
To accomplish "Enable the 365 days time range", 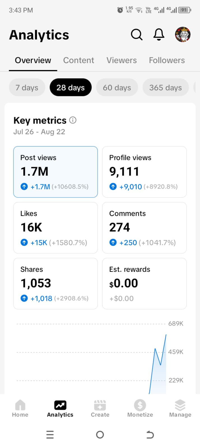I will pos(166,87).
